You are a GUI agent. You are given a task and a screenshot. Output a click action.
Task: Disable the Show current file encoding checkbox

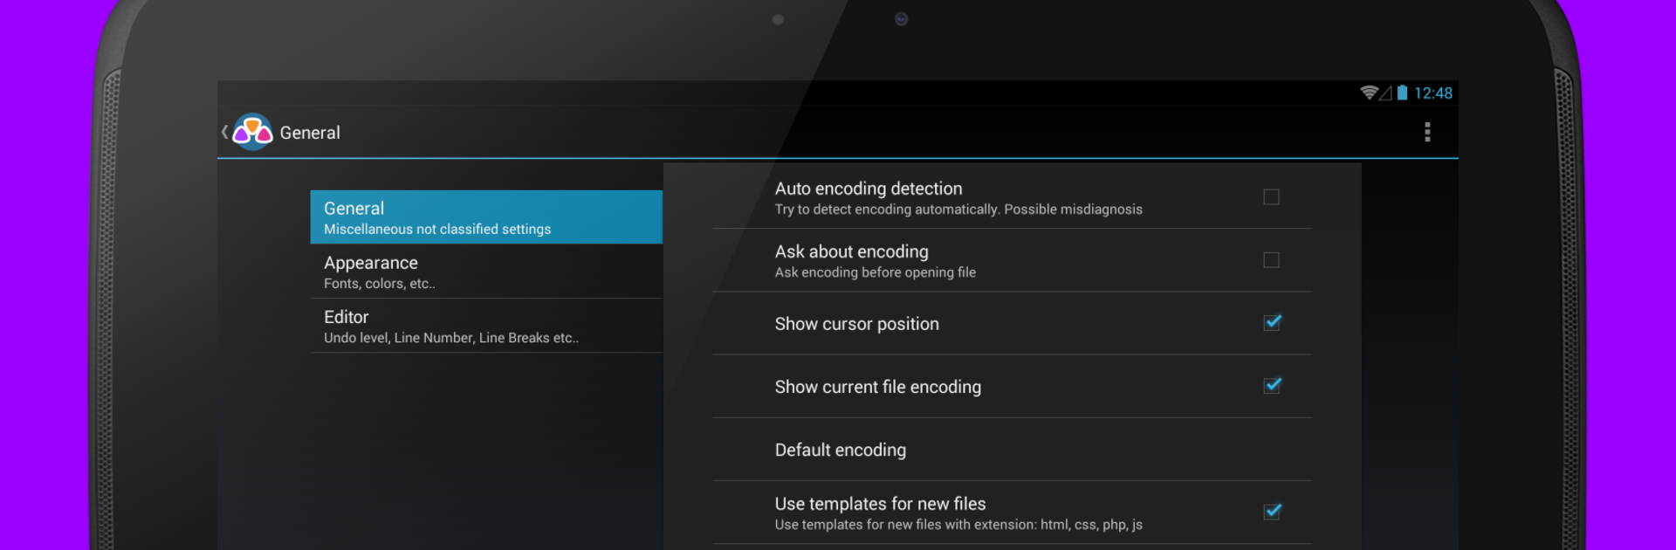pos(1272,386)
